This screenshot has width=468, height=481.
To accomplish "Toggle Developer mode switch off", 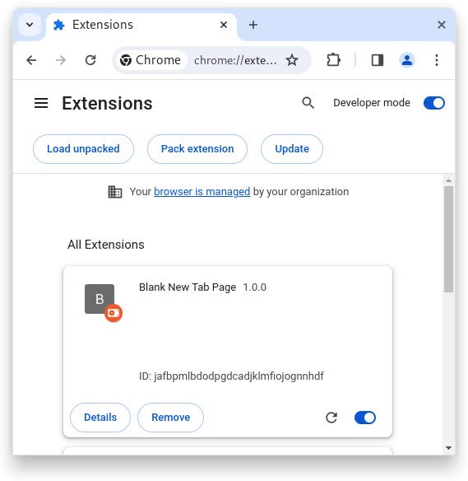I will pos(434,103).
